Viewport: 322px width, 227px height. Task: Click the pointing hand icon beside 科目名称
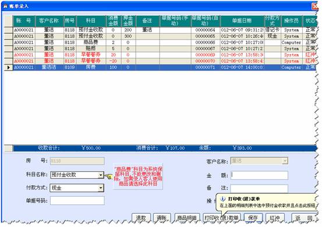[x=109, y=176]
